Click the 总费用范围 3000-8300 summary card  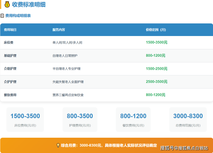point(188,120)
